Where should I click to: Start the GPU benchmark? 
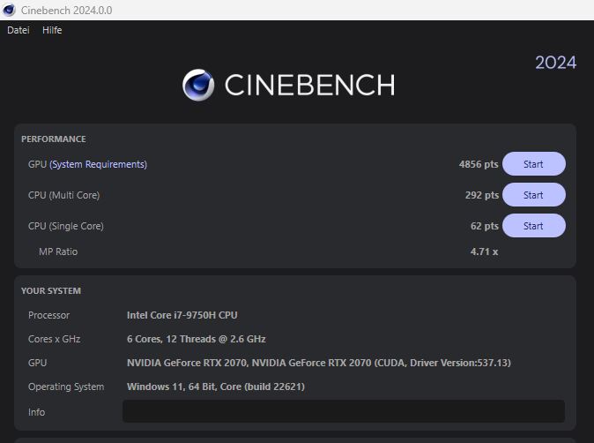tap(534, 164)
